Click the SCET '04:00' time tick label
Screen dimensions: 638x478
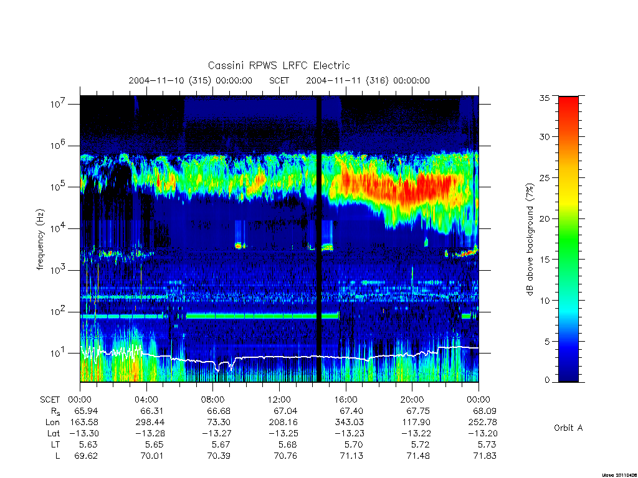tap(146, 400)
